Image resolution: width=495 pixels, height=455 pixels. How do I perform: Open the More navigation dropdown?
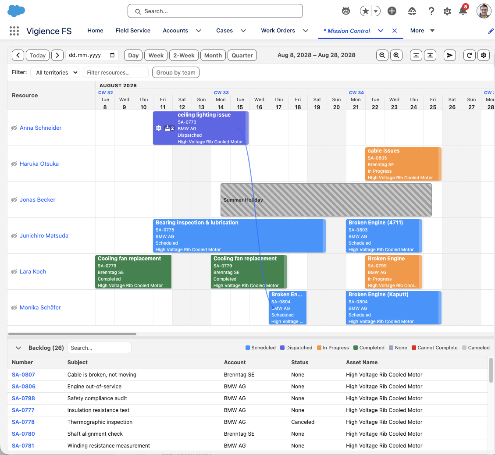tap(422, 31)
